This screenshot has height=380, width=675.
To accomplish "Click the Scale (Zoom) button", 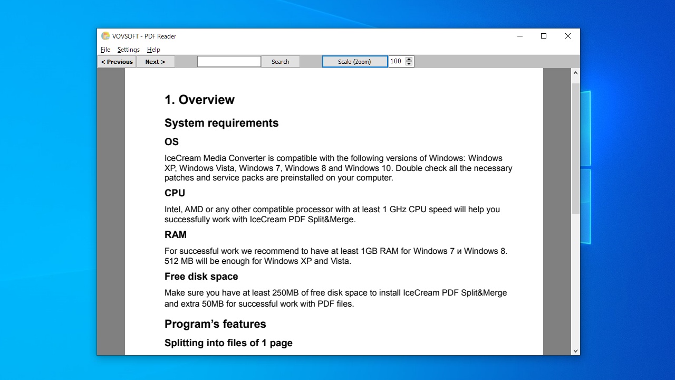I will pos(354,62).
